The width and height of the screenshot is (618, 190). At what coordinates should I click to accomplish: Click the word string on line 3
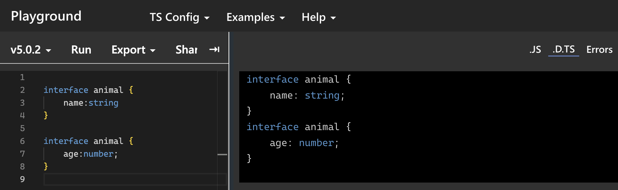(103, 103)
